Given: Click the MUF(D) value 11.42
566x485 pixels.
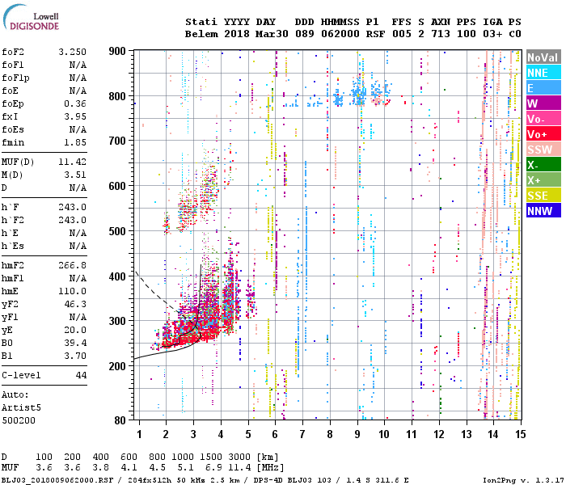Looking at the screenshot, I should [x=73, y=162].
